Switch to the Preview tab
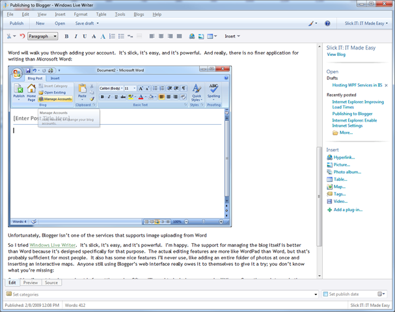This screenshot has height=312, width=395. [31, 283]
